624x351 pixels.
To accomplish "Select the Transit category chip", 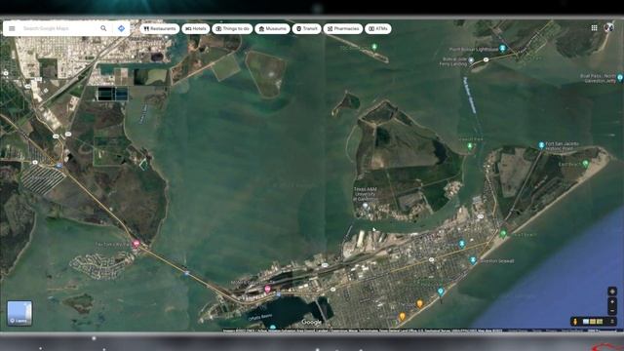I will click(x=306, y=28).
